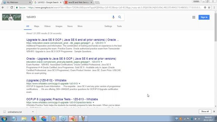Launch Firefox from the taskbar
Screen dimensions: 217x122
(x=34, y=119)
